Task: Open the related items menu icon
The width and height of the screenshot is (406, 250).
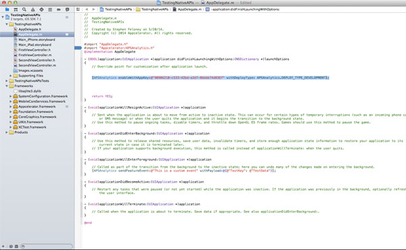Action: (78, 9)
